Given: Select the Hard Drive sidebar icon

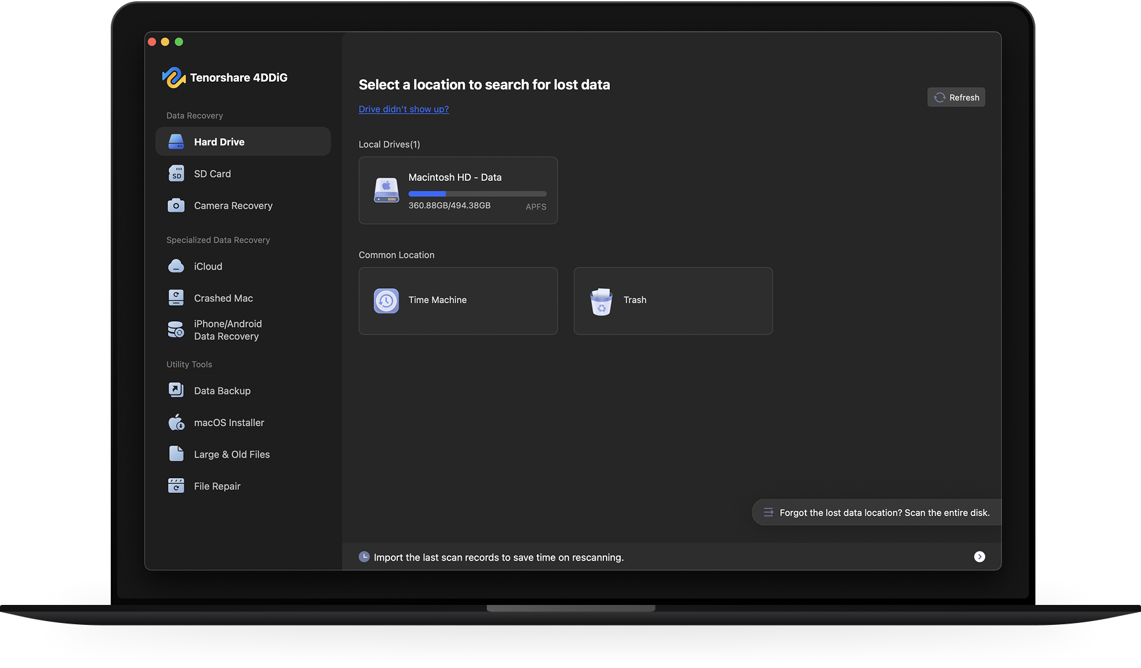Looking at the screenshot, I should (x=176, y=142).
